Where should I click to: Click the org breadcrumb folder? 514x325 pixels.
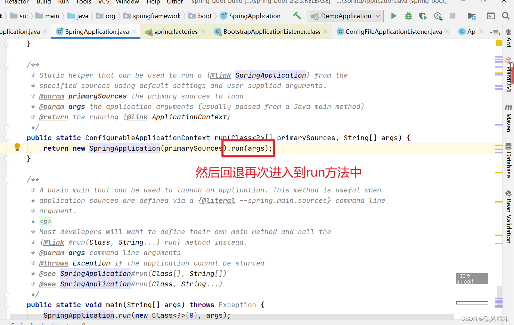(x=106, y=16)
